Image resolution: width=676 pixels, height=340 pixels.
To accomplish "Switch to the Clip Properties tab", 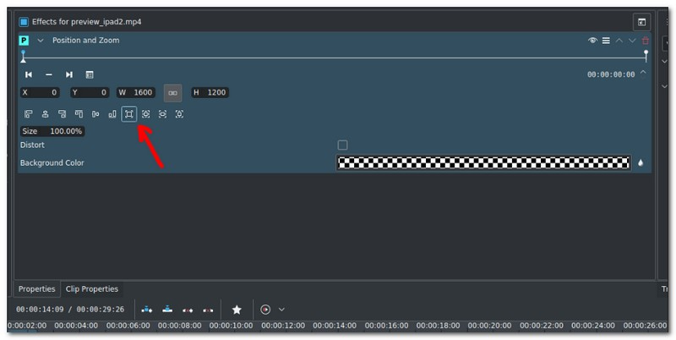I will pos(92,289).
